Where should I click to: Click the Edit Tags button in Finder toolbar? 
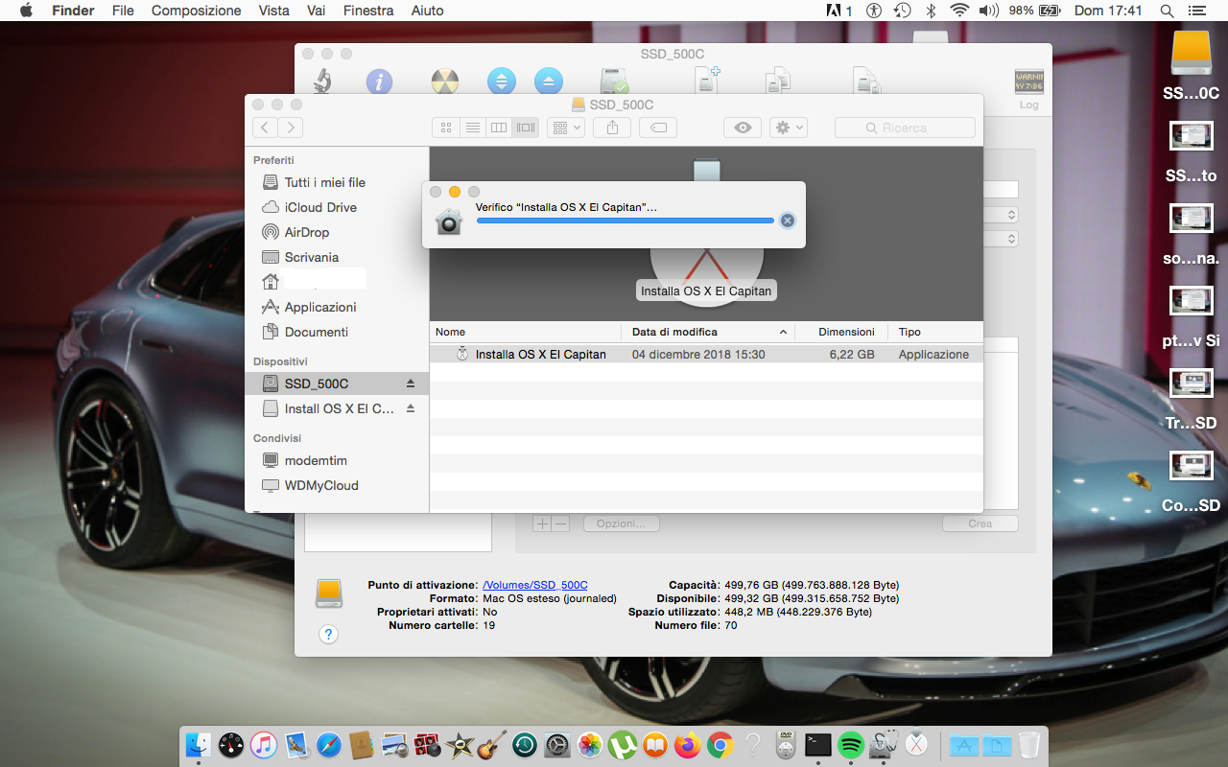658,128
